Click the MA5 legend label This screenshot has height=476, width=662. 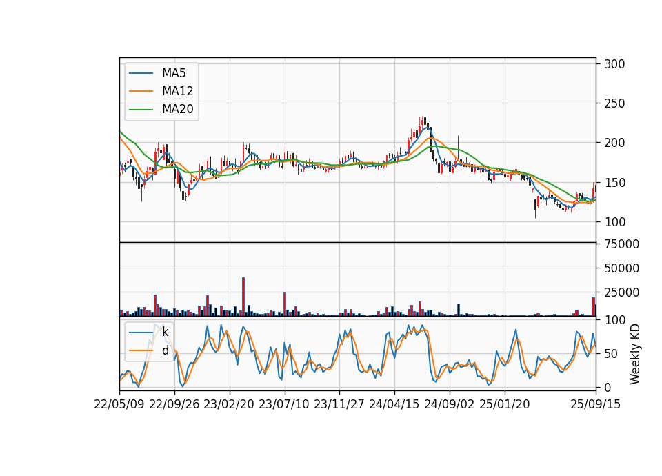(174, 73)
